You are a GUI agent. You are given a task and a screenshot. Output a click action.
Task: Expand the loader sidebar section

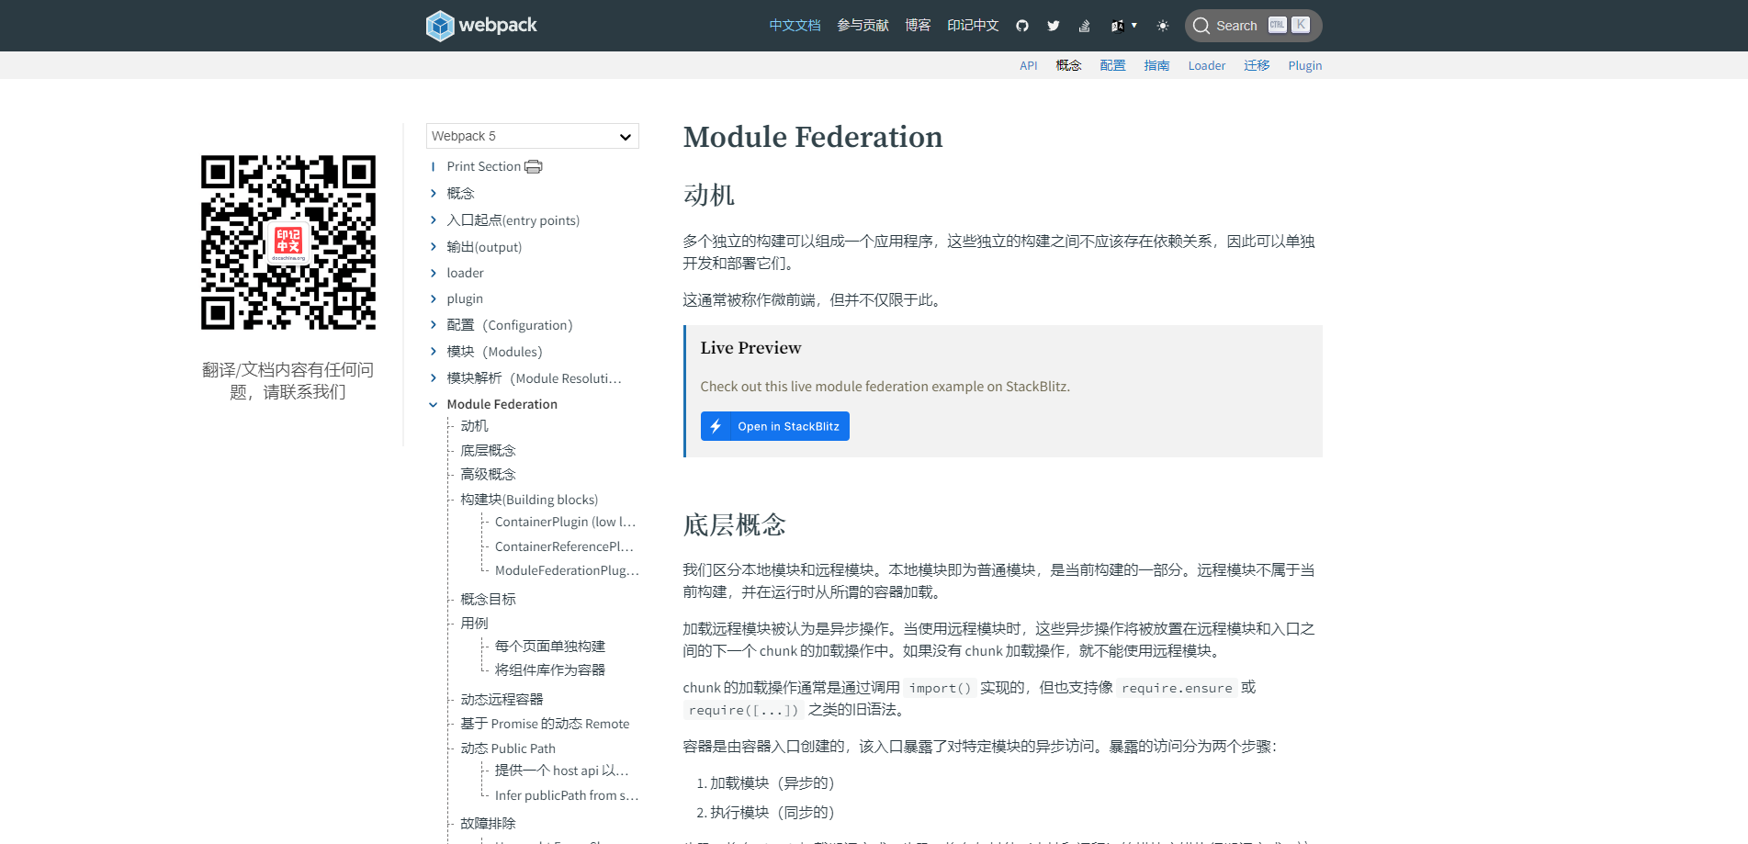(434, 273)
